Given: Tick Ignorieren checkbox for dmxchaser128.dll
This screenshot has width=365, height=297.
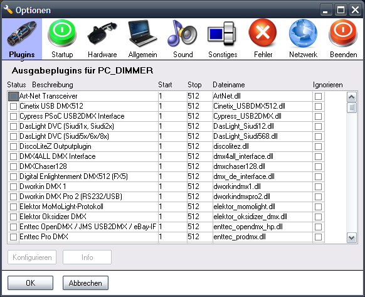Looking at the screenshot, I should click(318, 166).
